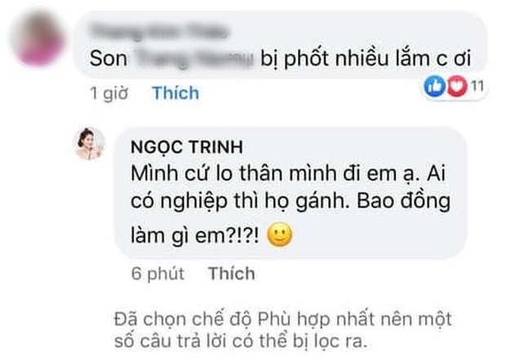Click the "6 phút" timestamp on reply
Viewport: 506px width, 364px height.
point(156,274)
